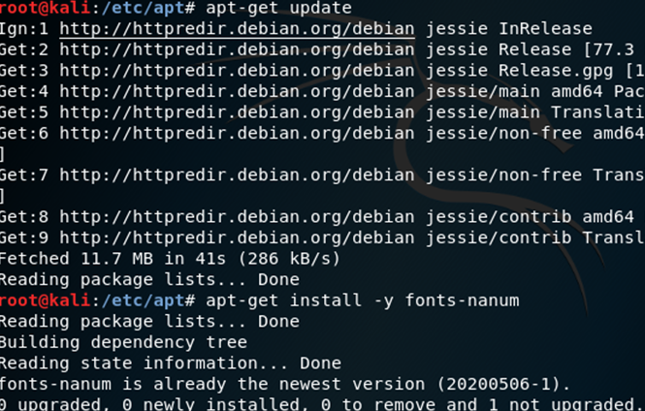Click 'InRelease' on the Ign:1 line

(x=545, y=29)
